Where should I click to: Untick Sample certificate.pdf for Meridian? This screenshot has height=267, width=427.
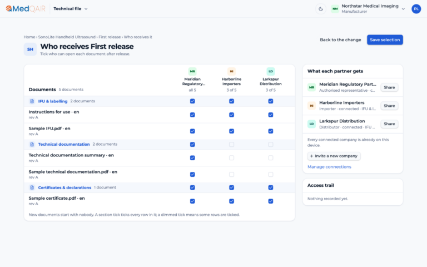(192, 201)
